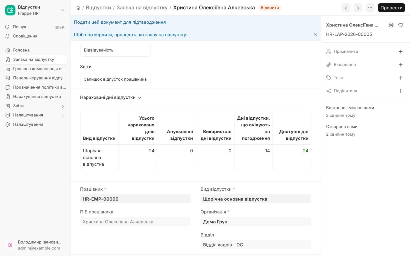Click the Провести submit button
The image size is (410, 256).
(x=391, y=8)
